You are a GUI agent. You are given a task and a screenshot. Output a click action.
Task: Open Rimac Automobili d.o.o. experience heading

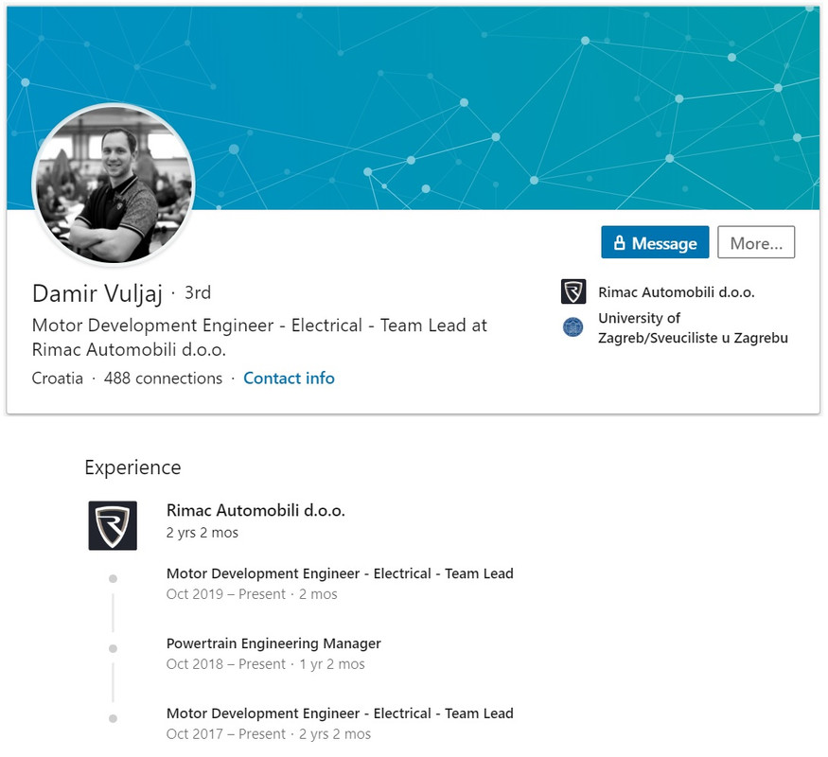(x=255, y=510)
